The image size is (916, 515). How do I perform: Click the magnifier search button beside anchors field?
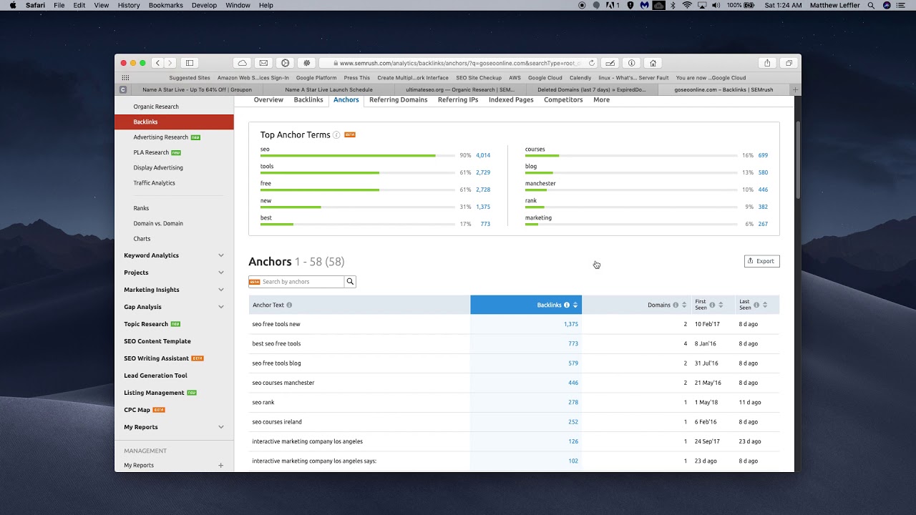pyautogui.click(x=350, y=282)
